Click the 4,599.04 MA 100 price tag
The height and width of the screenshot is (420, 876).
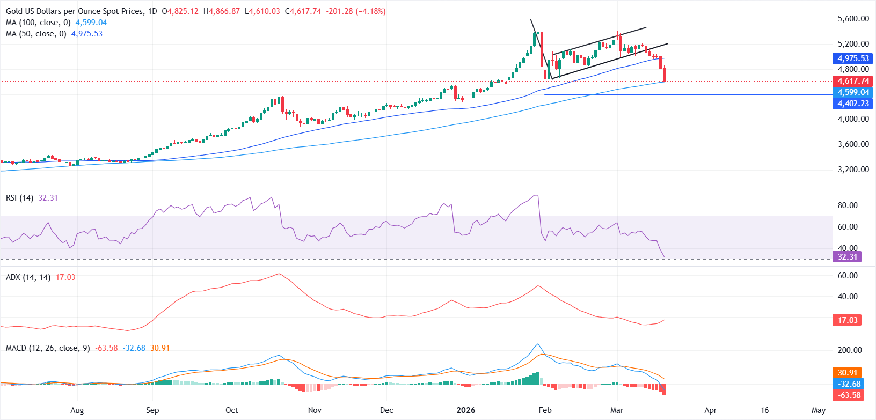click(853, 92)
